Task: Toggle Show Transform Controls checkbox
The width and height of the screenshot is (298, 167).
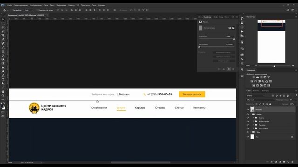Action: coord(37,10)
